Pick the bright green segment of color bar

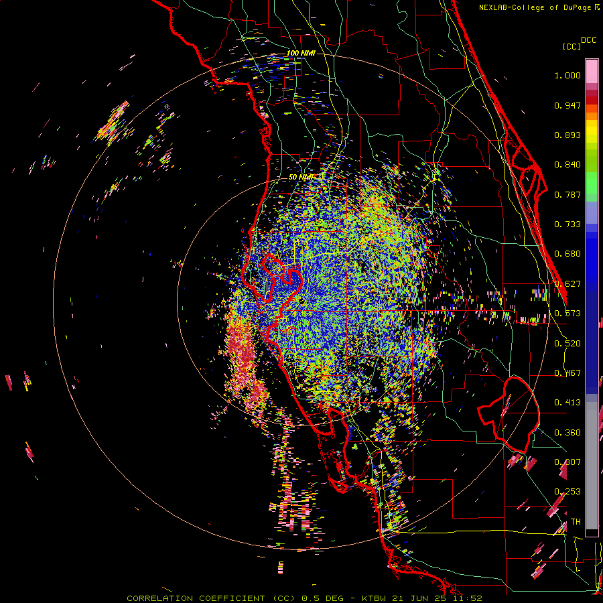point(592,182)
